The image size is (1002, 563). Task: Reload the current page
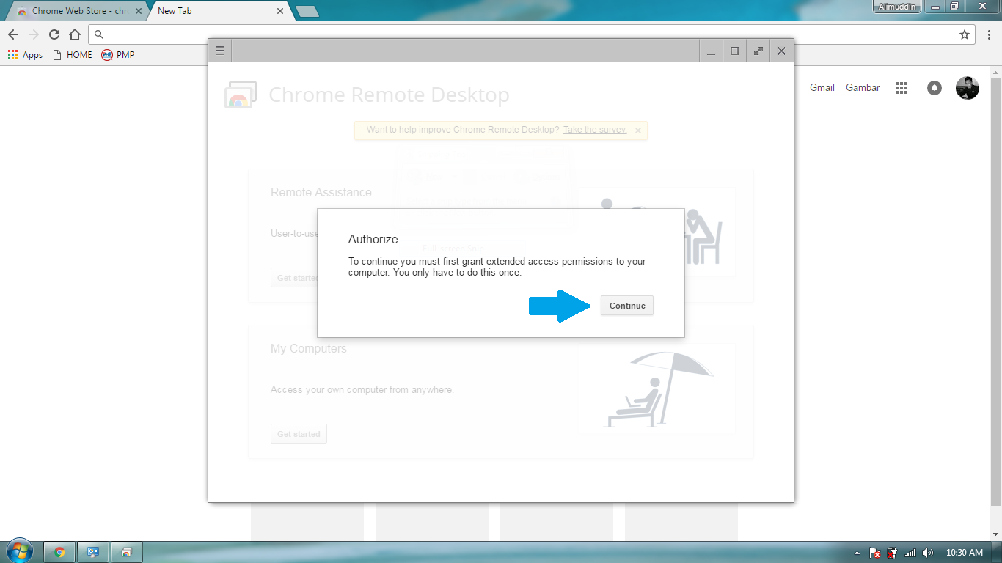pyautogui.click(x=54, y=34)
